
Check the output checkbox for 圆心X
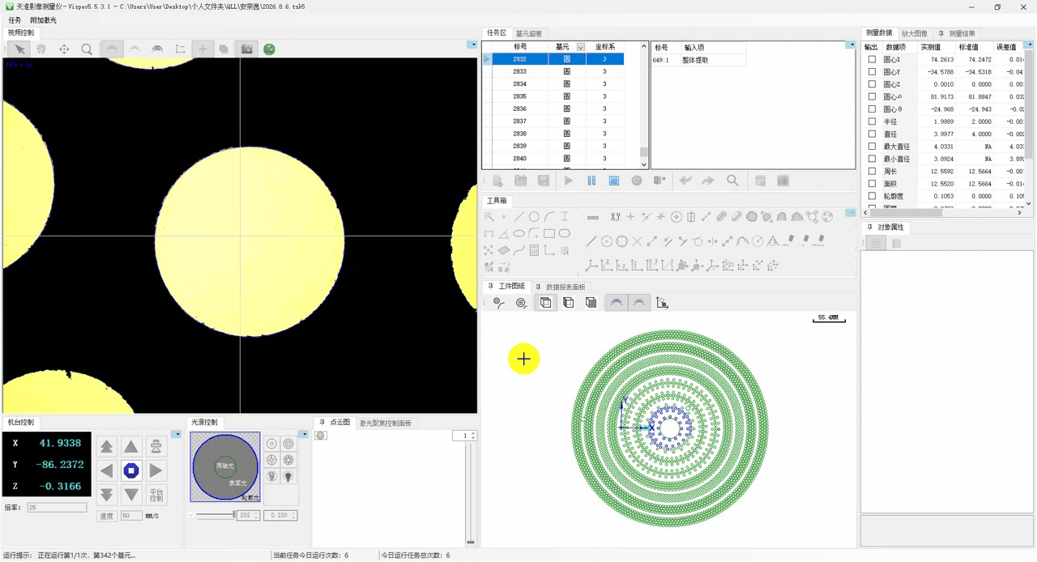click(872, 60)
